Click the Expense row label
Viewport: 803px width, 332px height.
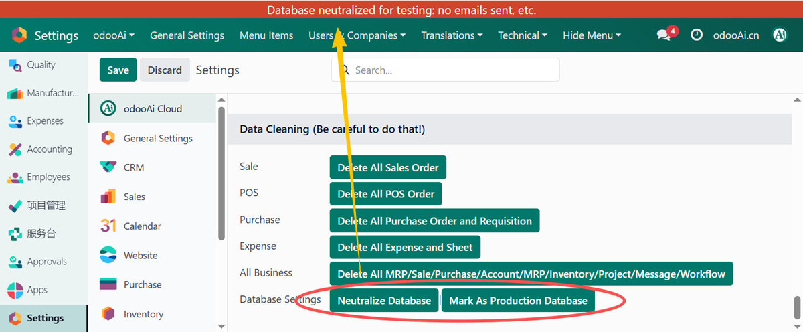point(258,246)
